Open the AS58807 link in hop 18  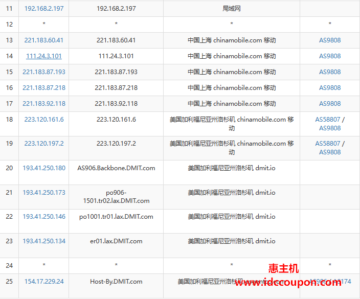tap(327, 120)
